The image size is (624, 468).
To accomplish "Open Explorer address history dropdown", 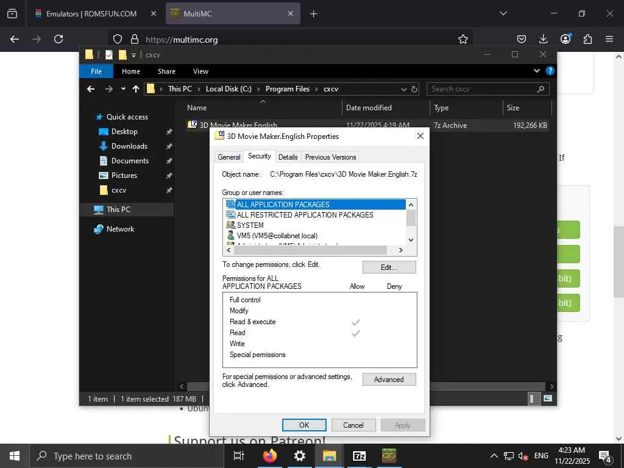I will coord(404,89).
